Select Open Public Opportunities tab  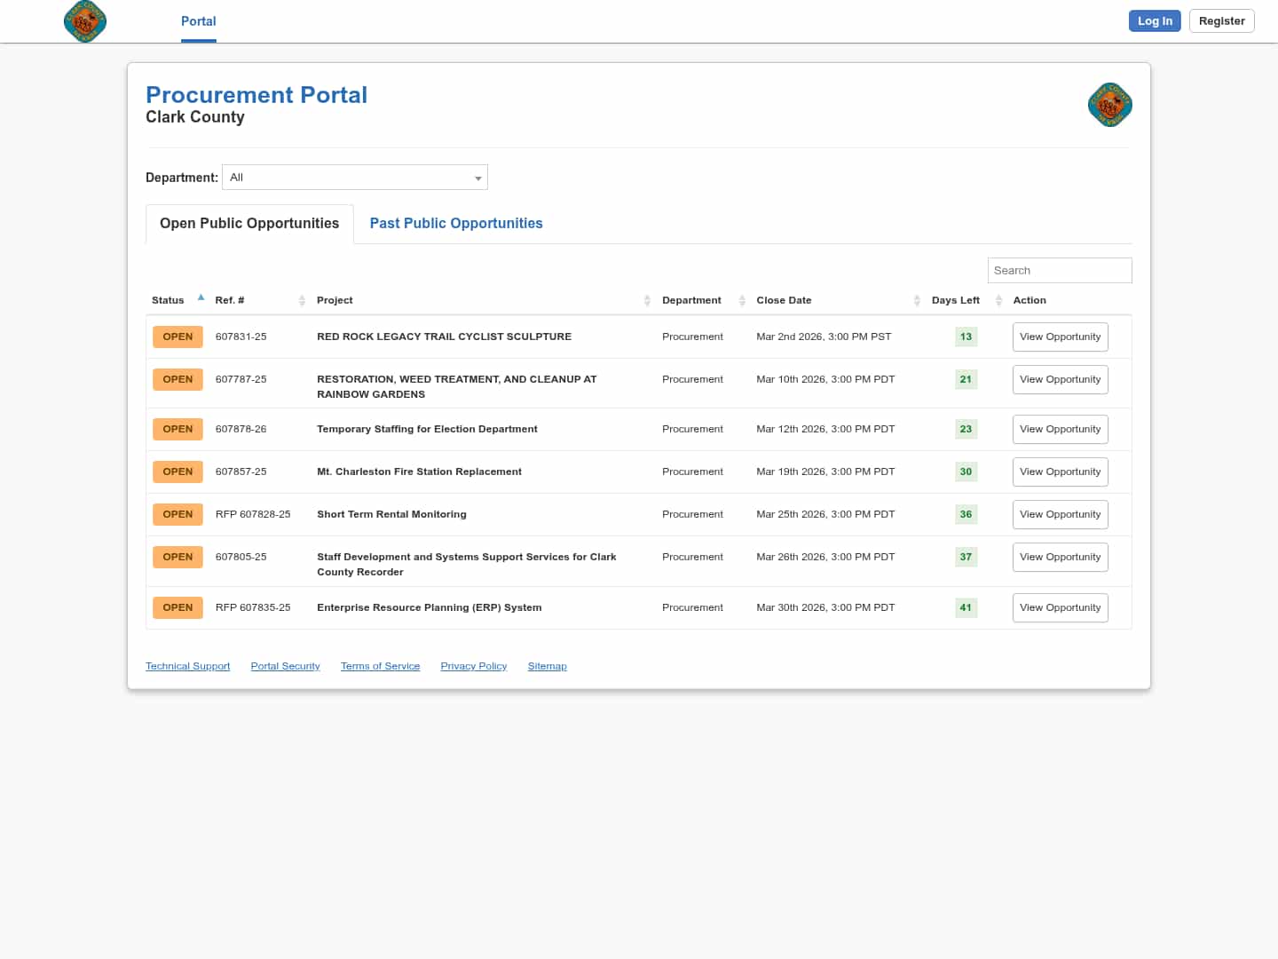pyautogui.click(x=249, y=224)
